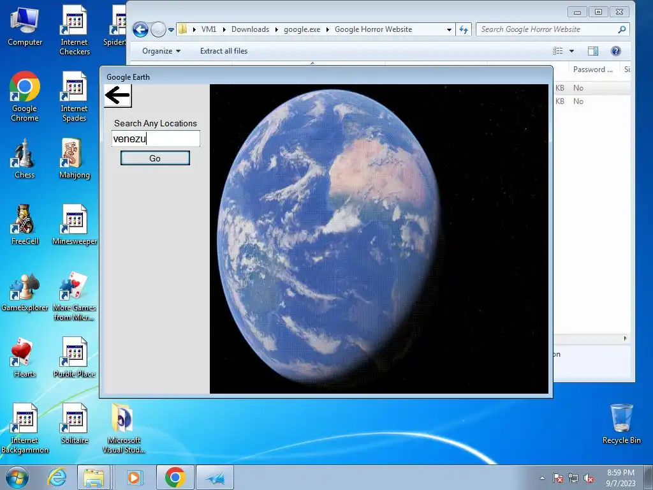Screen dimensions: 653x490
Task: Launch Internet Explorer from the taskbar
Action: tap(57, 477)
